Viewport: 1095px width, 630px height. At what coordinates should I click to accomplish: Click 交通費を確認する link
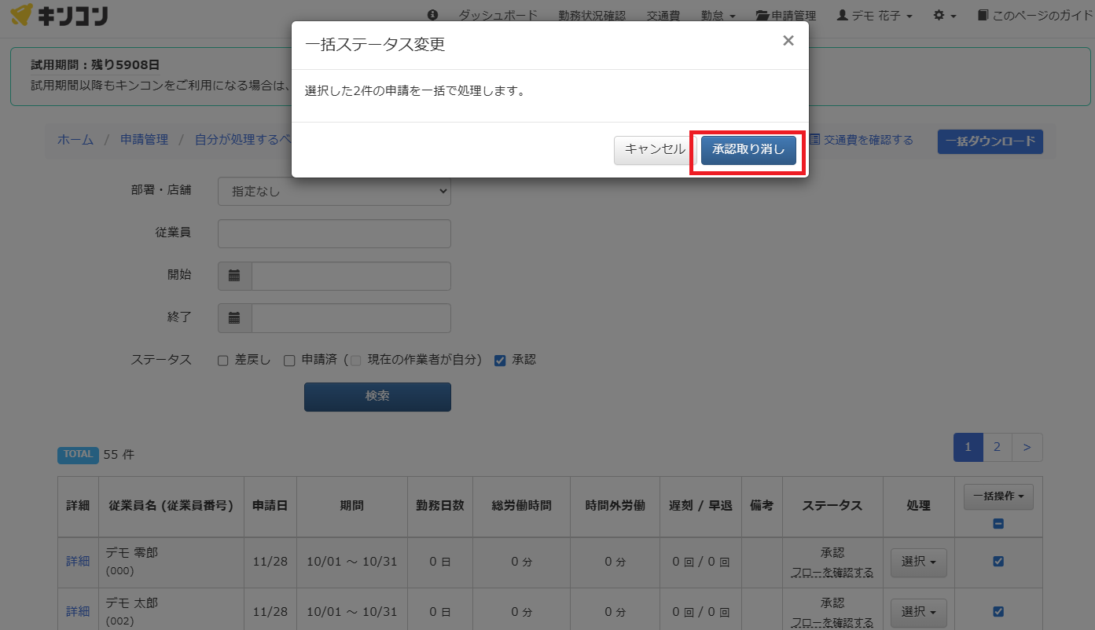click(x=862, y=140)
